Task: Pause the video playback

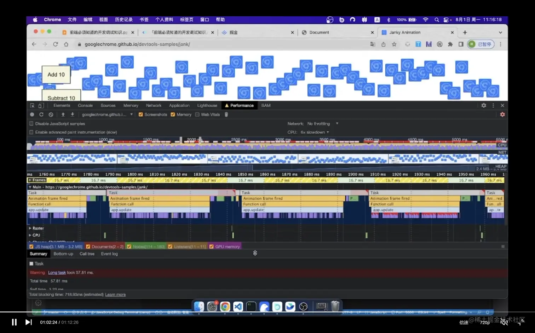Action: [14, 322]
